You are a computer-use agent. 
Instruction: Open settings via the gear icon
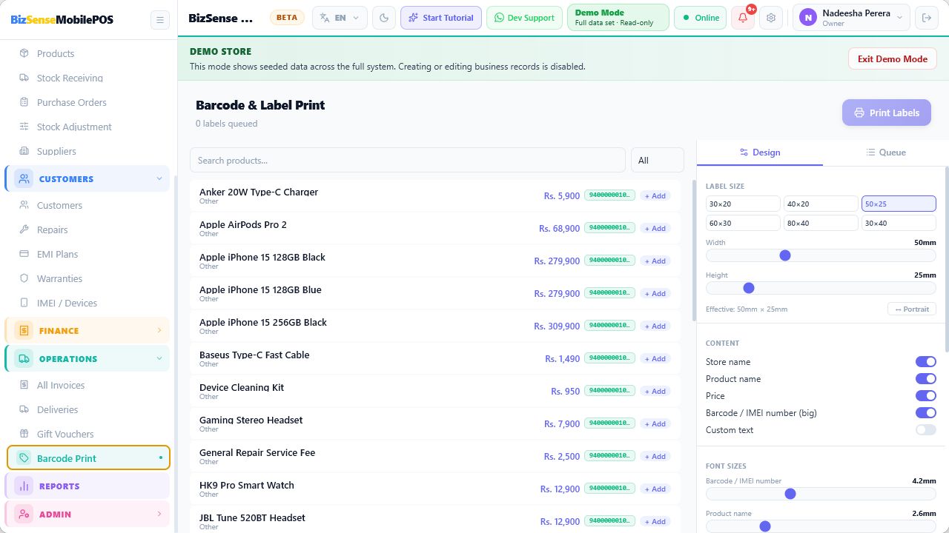pos(771,18)
